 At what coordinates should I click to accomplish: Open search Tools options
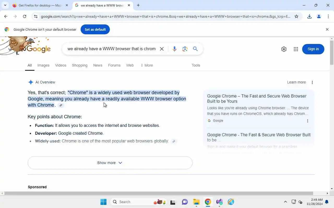(196, 65)
